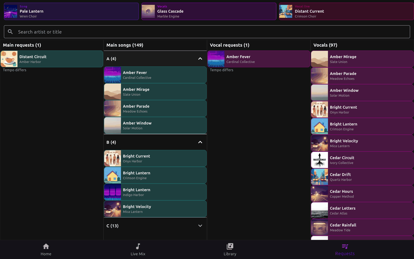The image size is (414, 259).
Task: Select Bright Lantern in Vocals list
Action: 362,126
